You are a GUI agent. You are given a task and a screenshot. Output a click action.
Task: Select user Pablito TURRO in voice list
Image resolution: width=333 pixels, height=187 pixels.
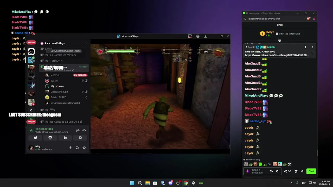(59, 97)
